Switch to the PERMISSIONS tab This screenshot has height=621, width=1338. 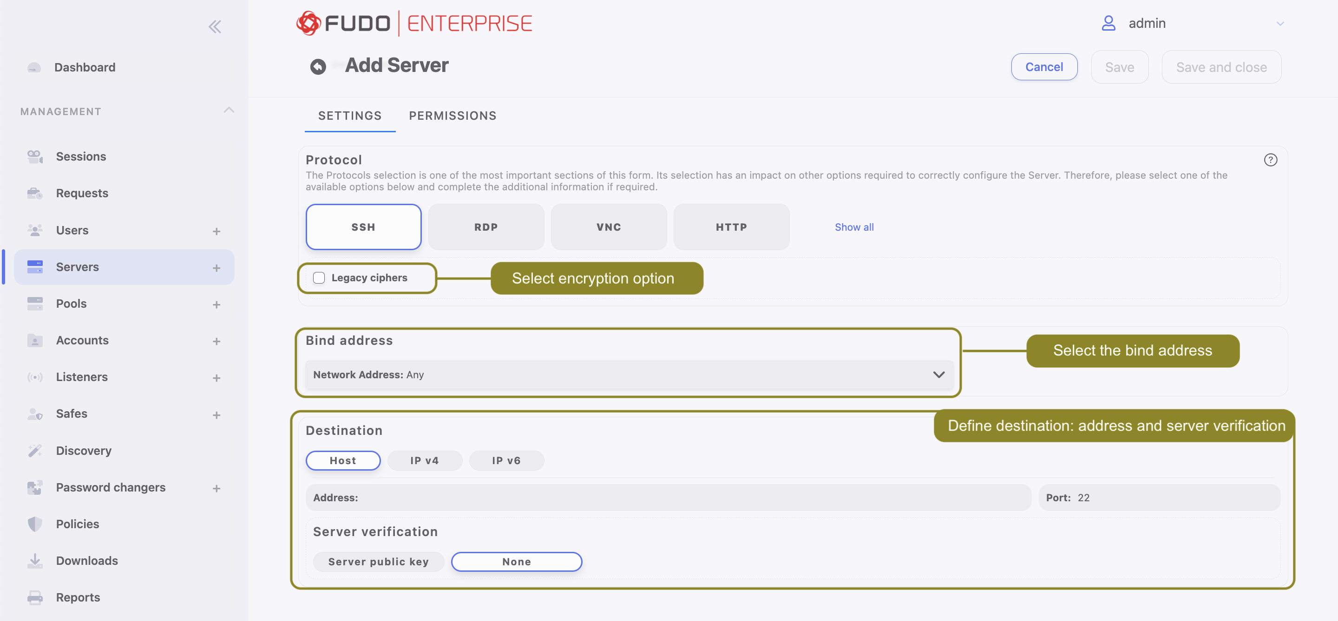[x=452, y=116]
